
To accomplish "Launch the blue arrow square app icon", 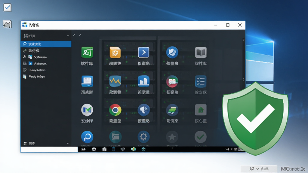I will tap(143, 52).
